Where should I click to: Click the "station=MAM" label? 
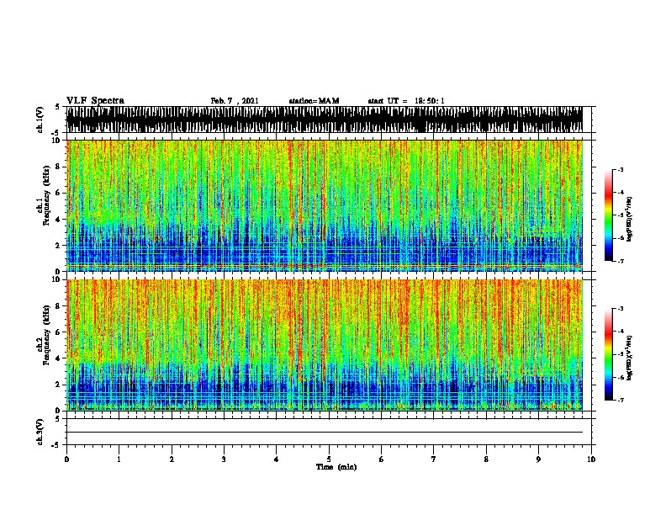(314, 101)
